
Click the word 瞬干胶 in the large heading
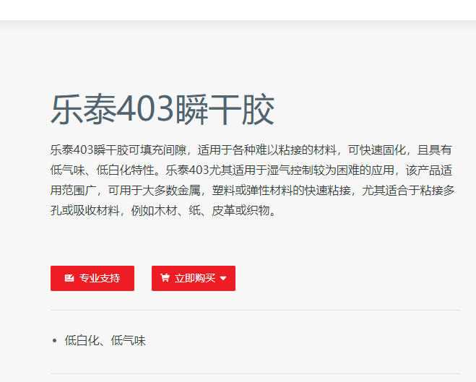225,109
